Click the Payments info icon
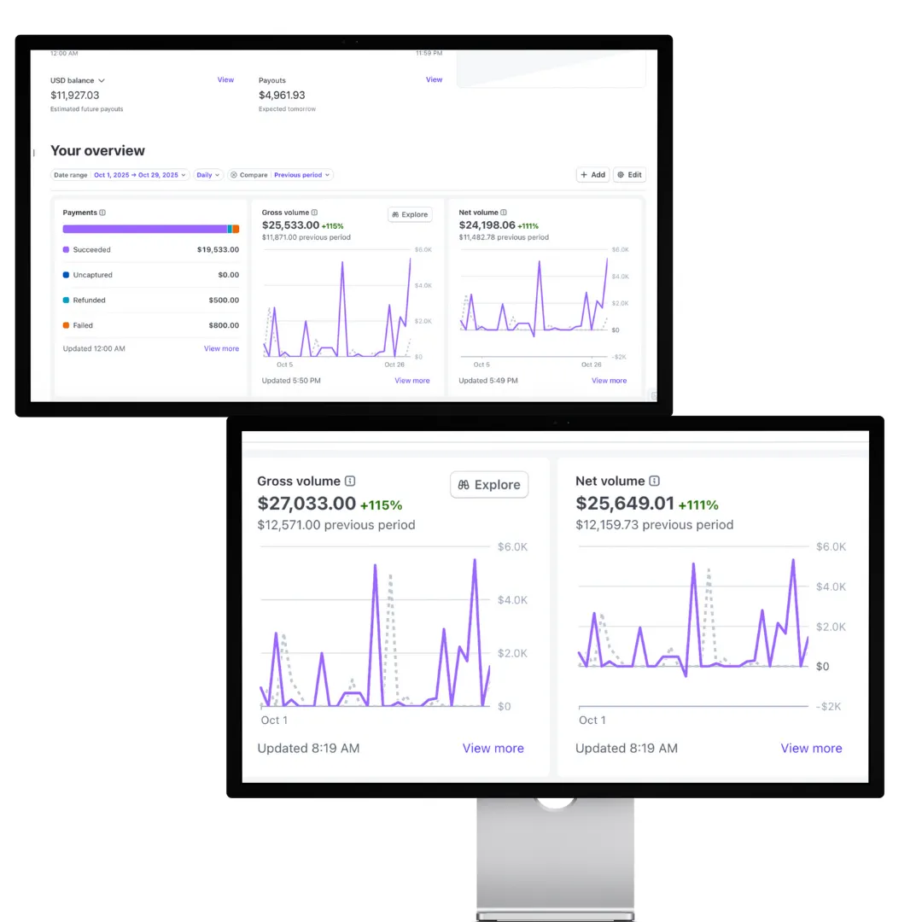The image size is (922, 922). coord(102,213)
